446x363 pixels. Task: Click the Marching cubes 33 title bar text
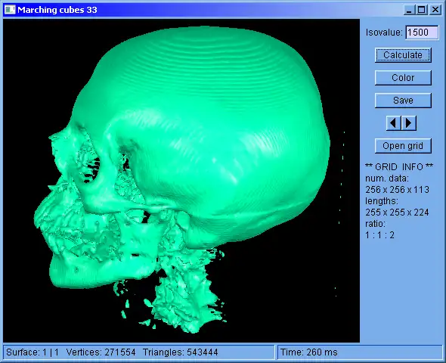57,10
